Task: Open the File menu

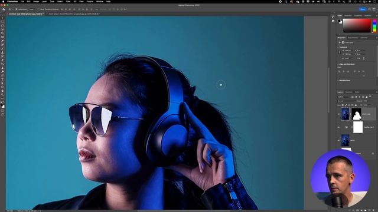Action: [22, 1]
